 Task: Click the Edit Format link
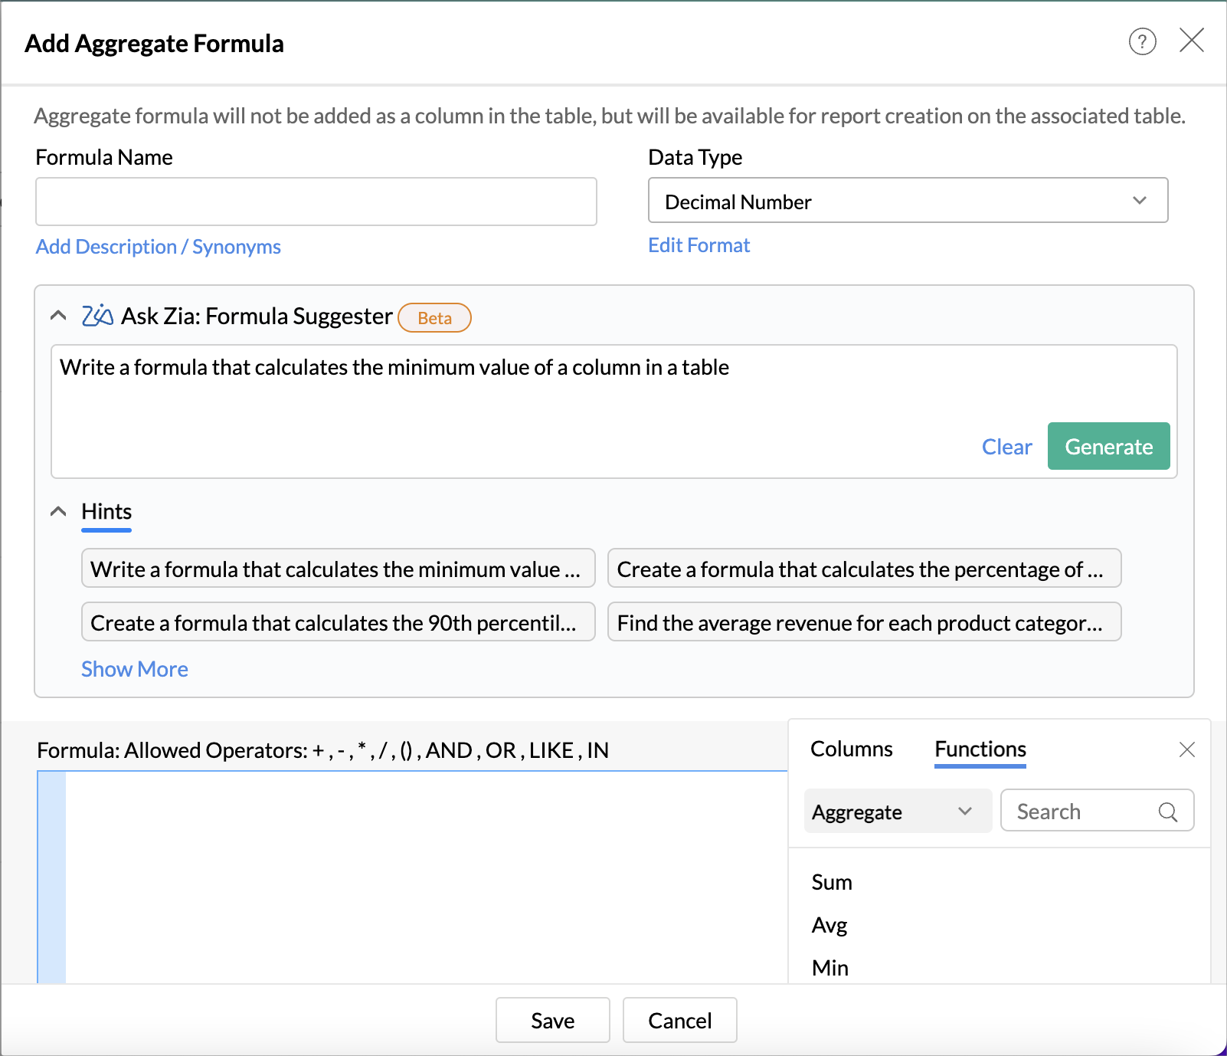pyautogui.click(x=698, y=244)
